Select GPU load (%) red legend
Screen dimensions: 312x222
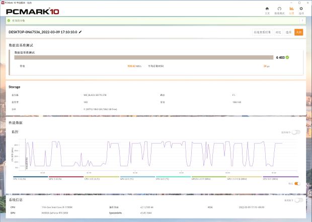(x=66, y=178)
